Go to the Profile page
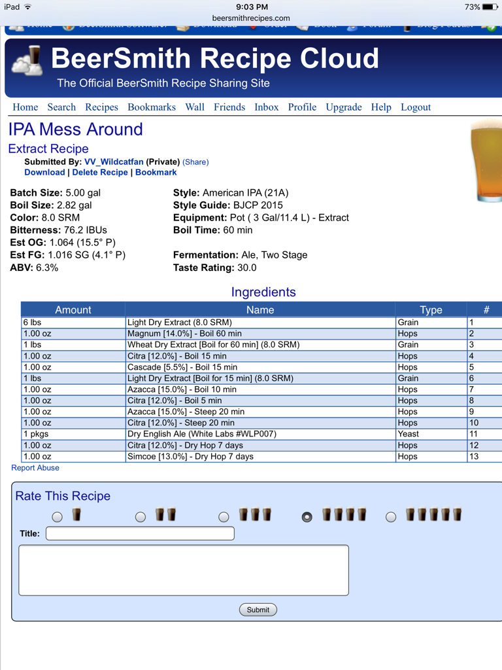502x670 pixels. pyautogui.click(x=302, y=107)
